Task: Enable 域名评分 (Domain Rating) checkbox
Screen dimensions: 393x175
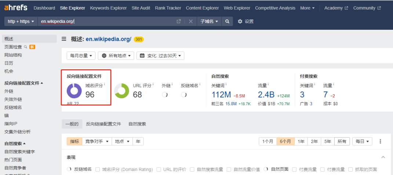Action: [98, 169]
